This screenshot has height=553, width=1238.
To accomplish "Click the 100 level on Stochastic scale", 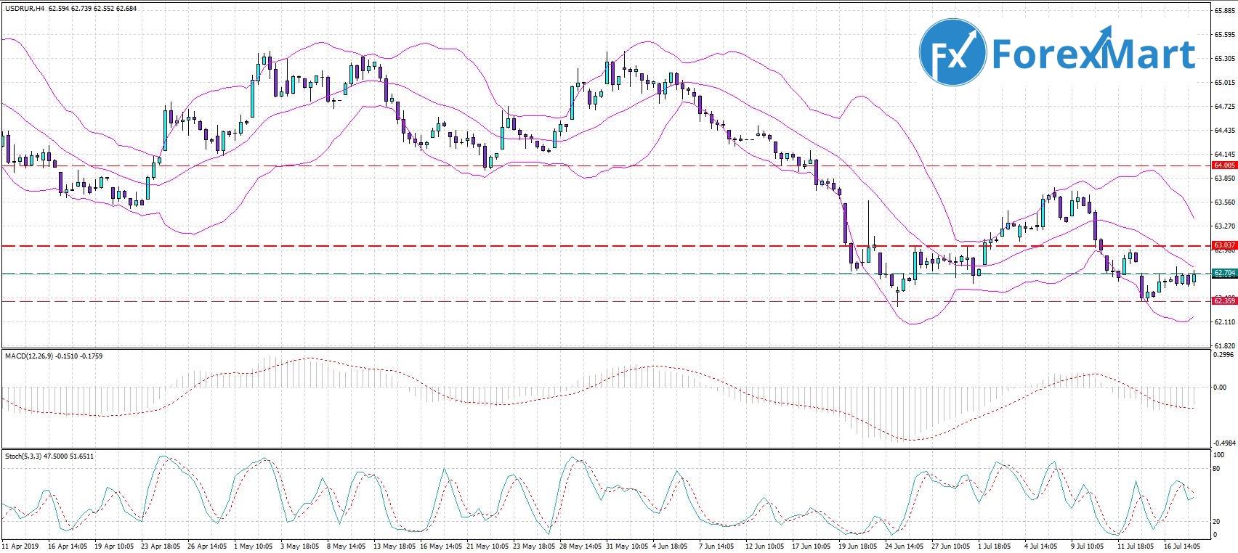I will pyautogui.click(x=1219, y=455).
